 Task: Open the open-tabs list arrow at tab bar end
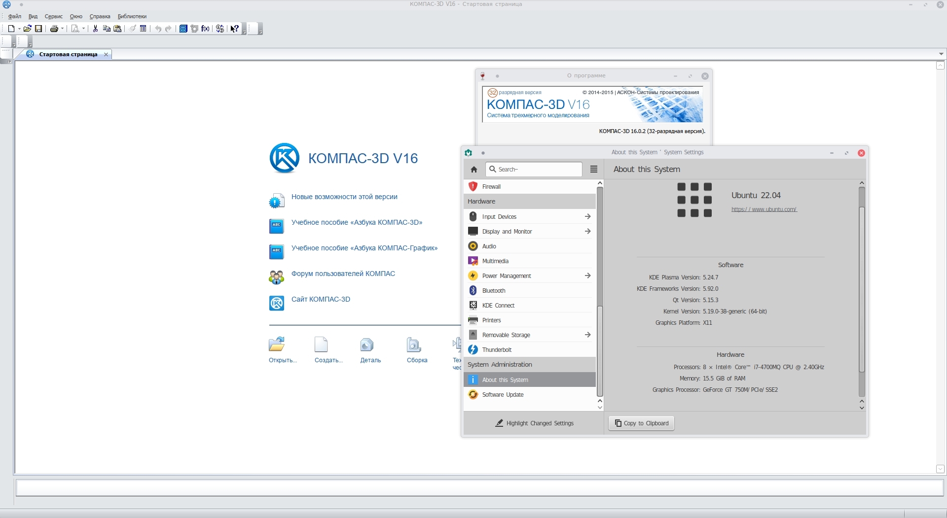[941, 54]
